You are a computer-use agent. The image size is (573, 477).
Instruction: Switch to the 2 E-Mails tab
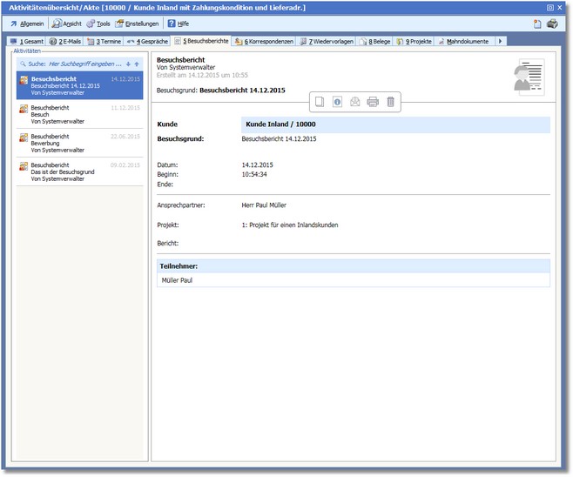65,41
